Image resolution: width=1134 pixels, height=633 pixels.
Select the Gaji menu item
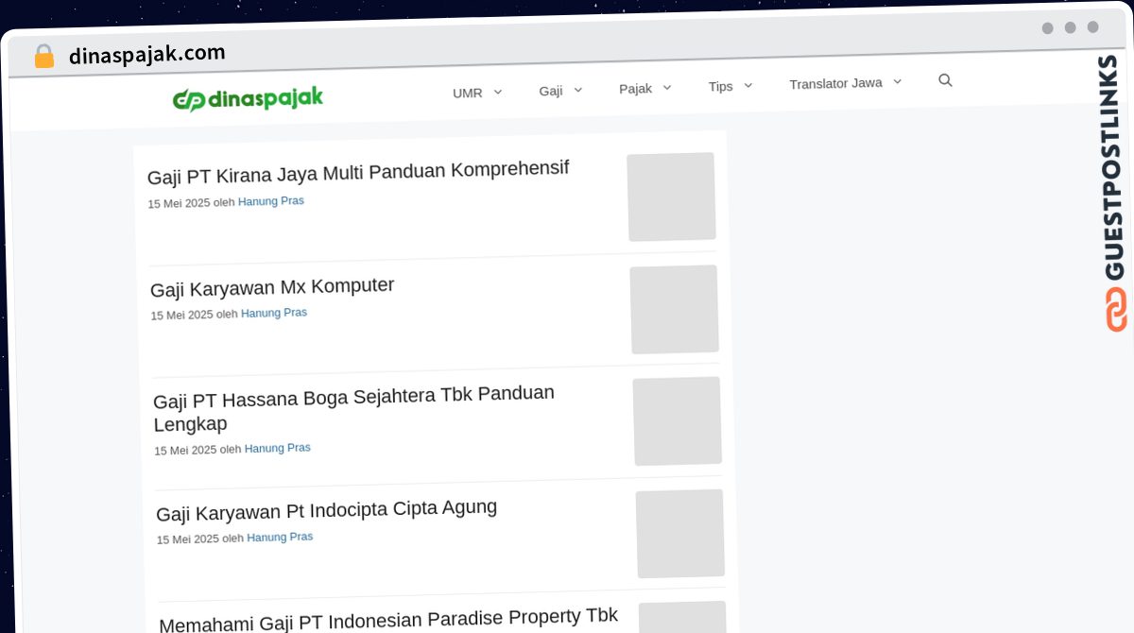point(551,91)
